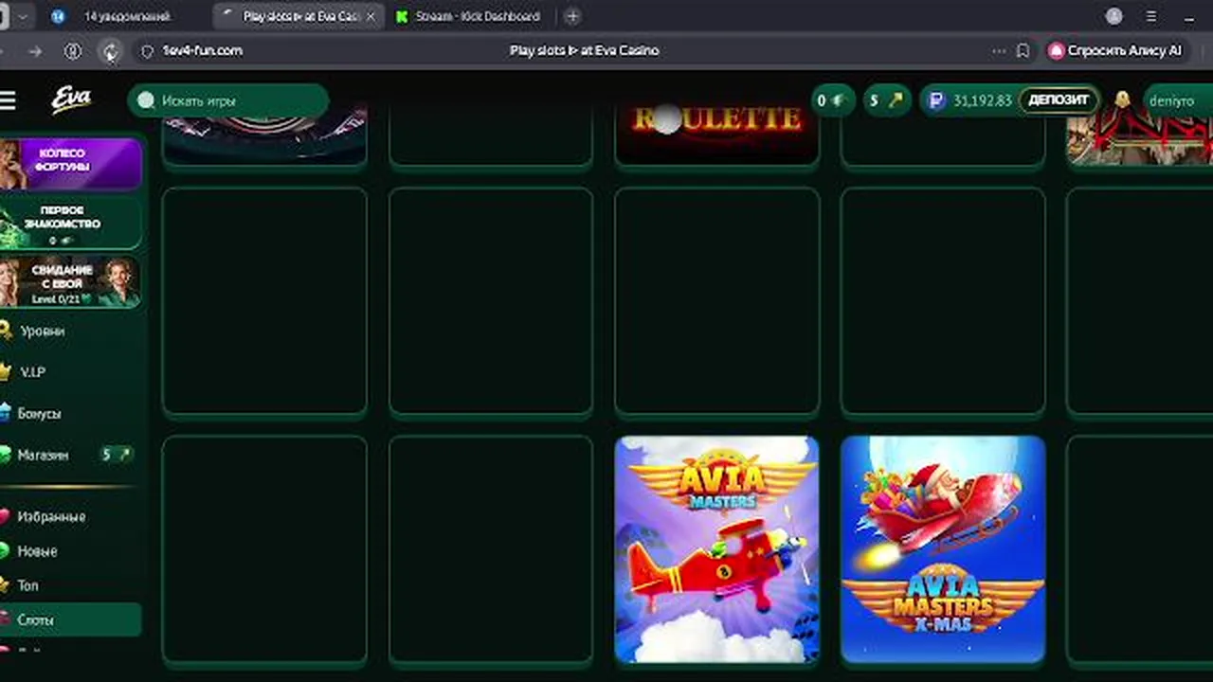Open the Магазин sidebar item
The image size is (1213, 682).
pyautogui.click(x=44, y=455)
